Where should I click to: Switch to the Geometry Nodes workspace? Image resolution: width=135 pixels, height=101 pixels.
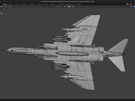click(x=70, y=4)
